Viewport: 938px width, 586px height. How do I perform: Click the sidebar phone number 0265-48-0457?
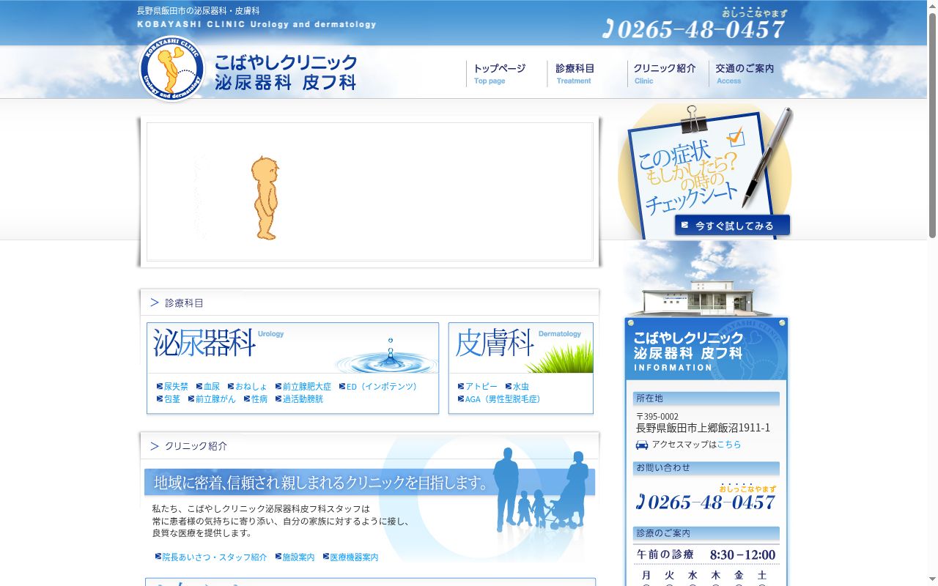[706, 502]
